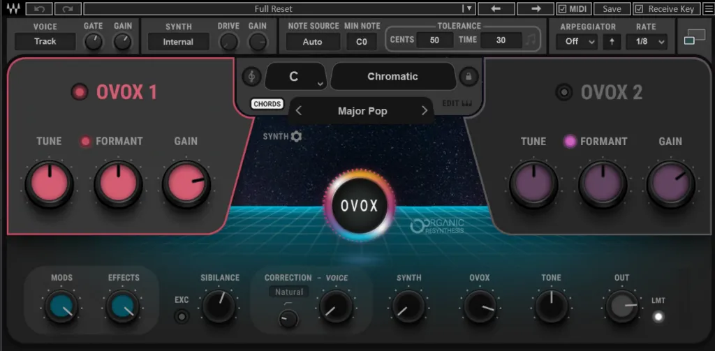Enable the MIDI checkbox
This screenshot has height=351, width=715.
562,8
